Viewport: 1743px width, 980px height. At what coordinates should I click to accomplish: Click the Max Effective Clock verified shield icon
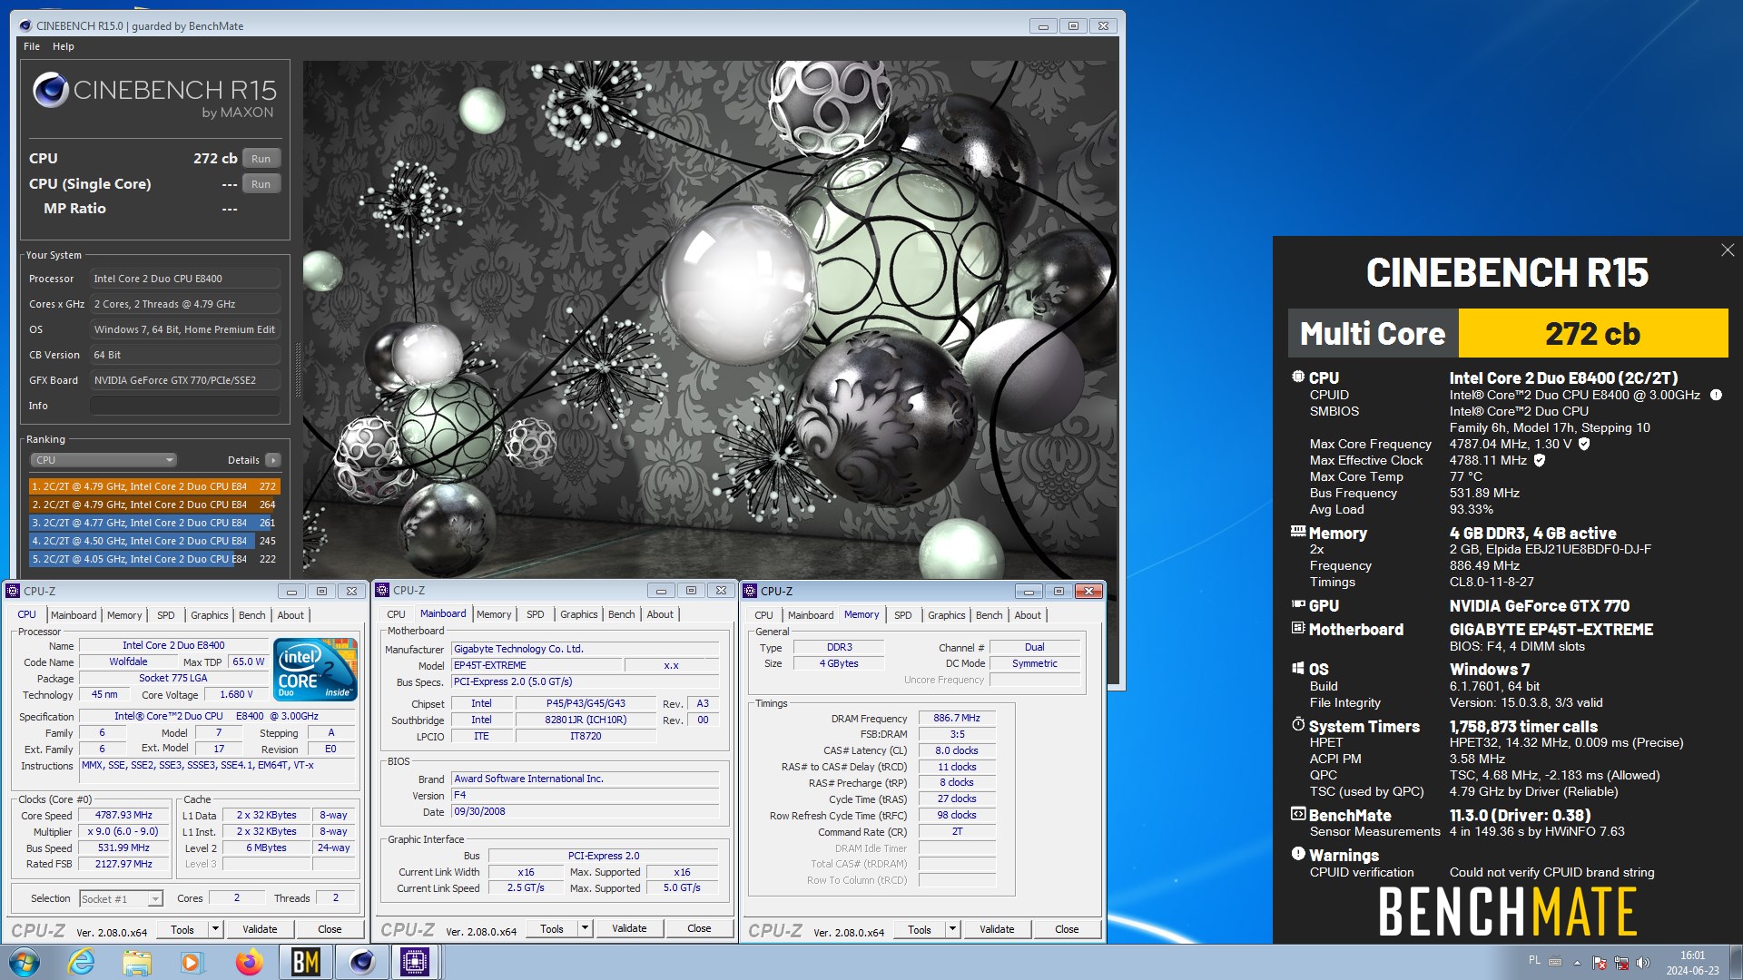point(1540,460)
